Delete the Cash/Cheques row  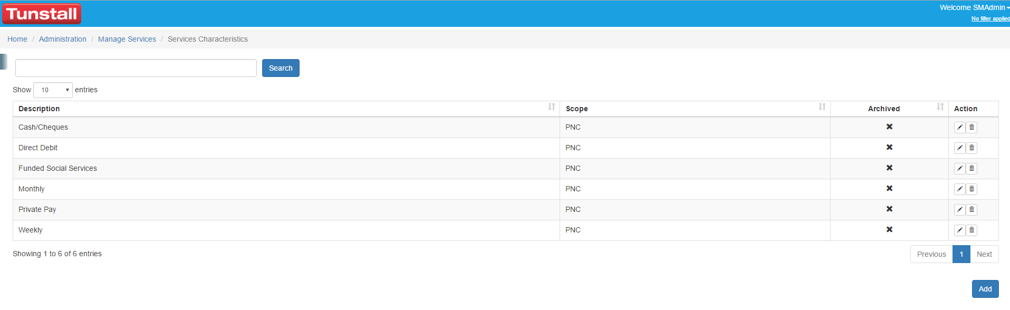(x=971, y=127)
